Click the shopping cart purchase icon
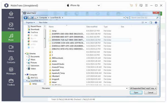Viewport: 167px width, 103px height. click(x=131, y=5)
